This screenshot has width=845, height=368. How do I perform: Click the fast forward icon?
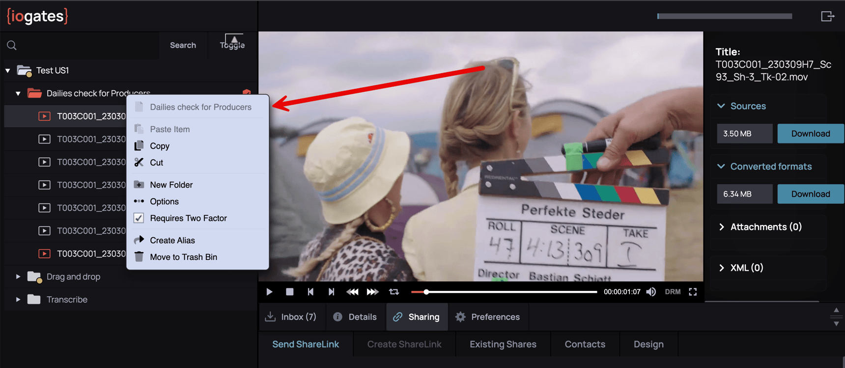click(x=372, y=292)
